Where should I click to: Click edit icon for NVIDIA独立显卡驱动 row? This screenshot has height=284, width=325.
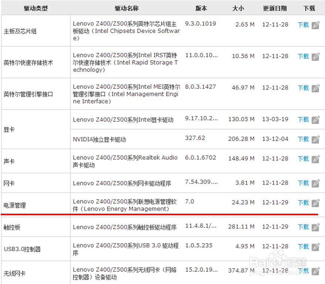click(316, 139)
